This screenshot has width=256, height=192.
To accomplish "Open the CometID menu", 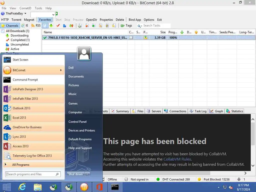I will click(x=25, y=8).
